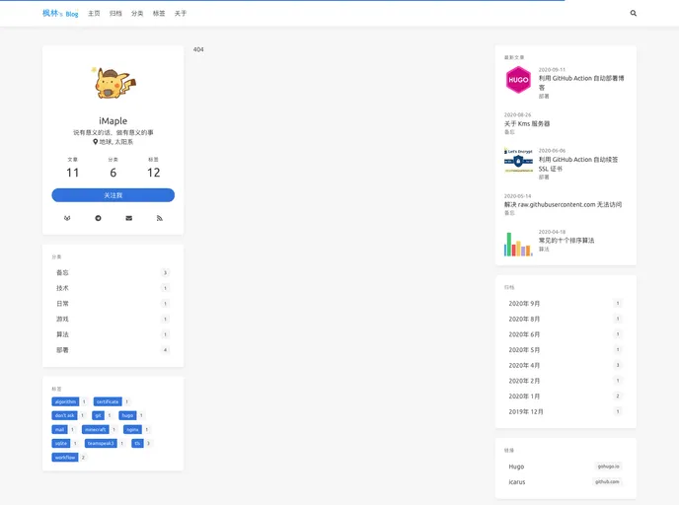
Task: Open post 利用 GitHub Action 自动部署博客
Action: (581, 83)
